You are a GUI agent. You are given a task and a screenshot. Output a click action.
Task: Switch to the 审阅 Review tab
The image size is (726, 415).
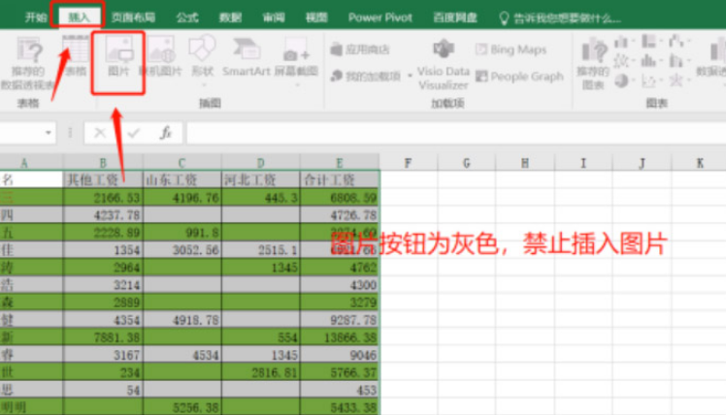274,18
